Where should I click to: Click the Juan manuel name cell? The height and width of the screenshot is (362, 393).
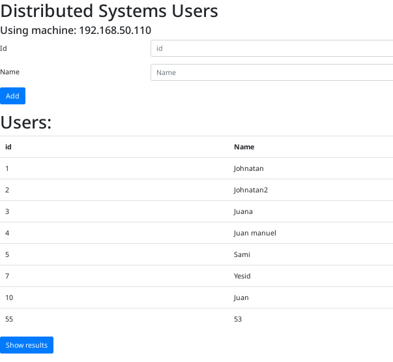click(x=255, y=233)
